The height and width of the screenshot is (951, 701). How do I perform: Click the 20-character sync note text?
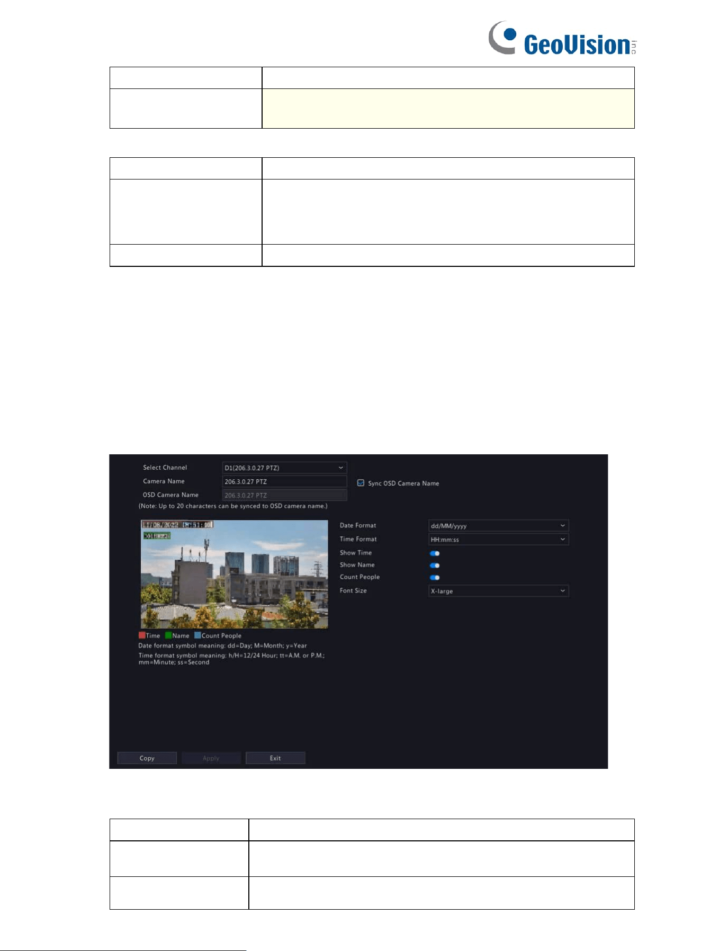233,506
